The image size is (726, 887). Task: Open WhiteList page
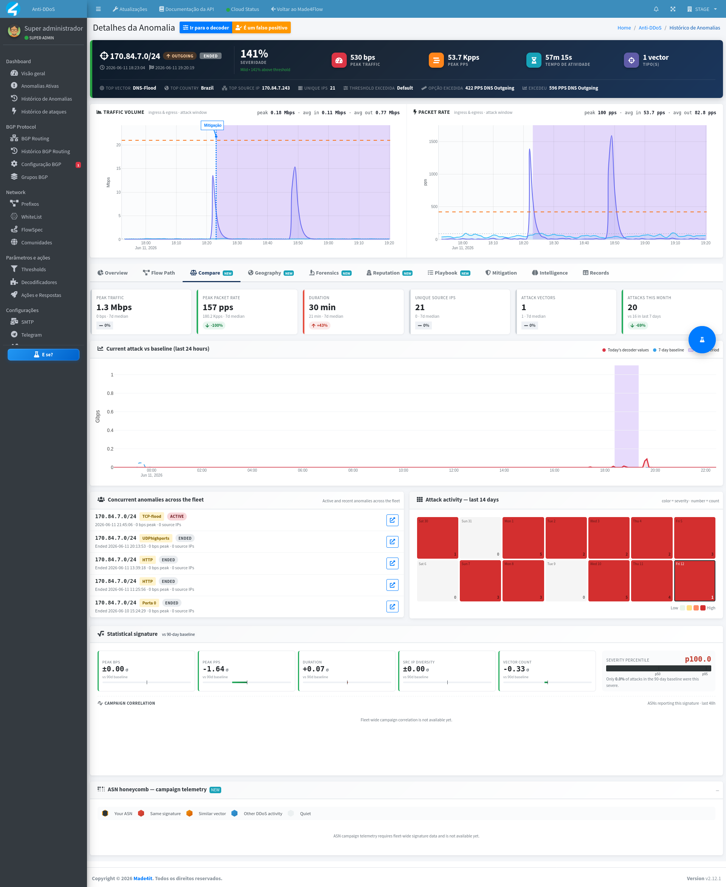point(31,217)
